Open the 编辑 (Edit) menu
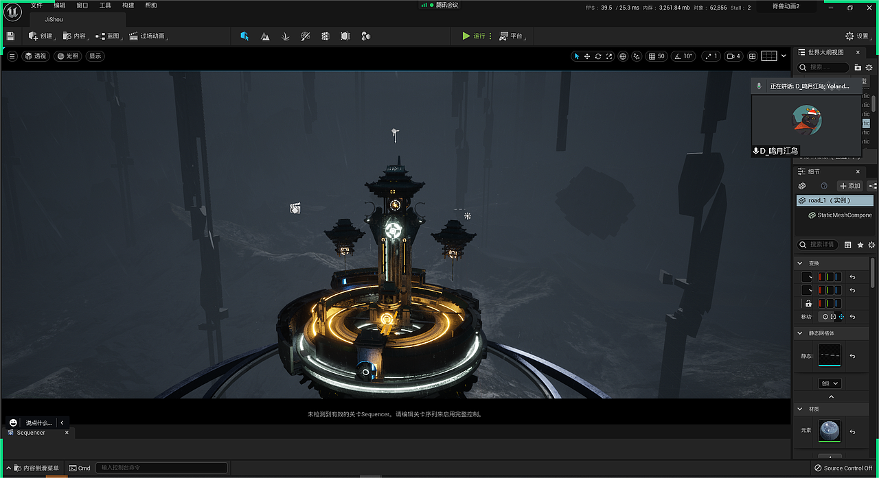The height and width of the screenshot is (478, 879). point(60,5)
